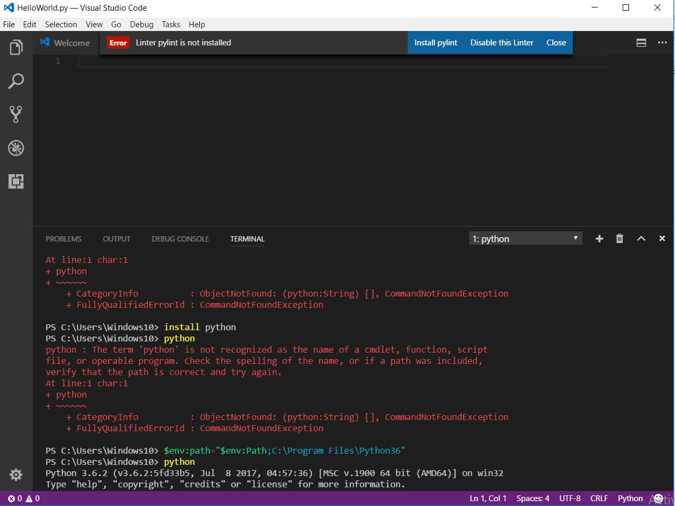Image resolution: width=675 pixels, height=506 pixels.
Task: Click the errors count in status bar
Action: pos(15,499)
